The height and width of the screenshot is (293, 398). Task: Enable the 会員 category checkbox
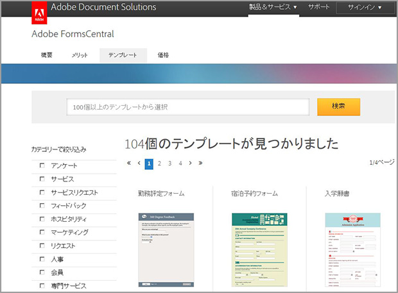(x=42, y=272)
